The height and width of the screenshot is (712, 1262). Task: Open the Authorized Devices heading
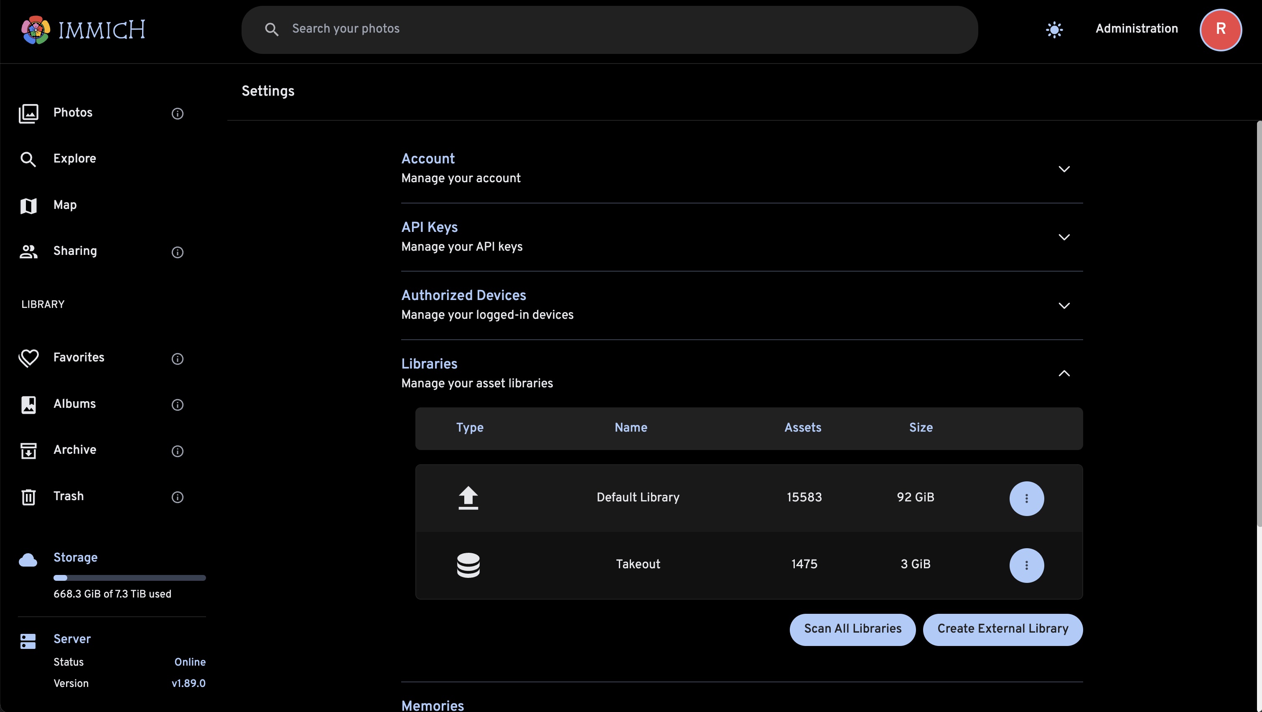coord(463,295)
